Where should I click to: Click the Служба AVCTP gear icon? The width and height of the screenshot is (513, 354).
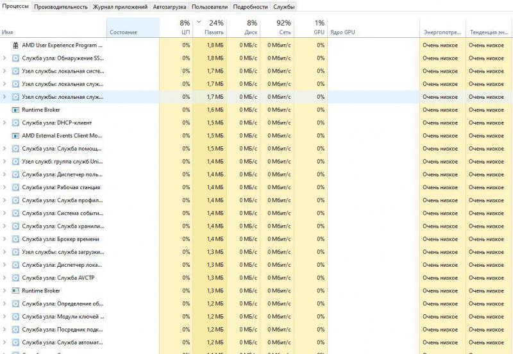coord(16,278)
